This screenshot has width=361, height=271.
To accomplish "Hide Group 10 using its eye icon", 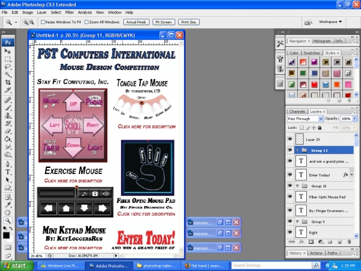I will click(290, 185).
